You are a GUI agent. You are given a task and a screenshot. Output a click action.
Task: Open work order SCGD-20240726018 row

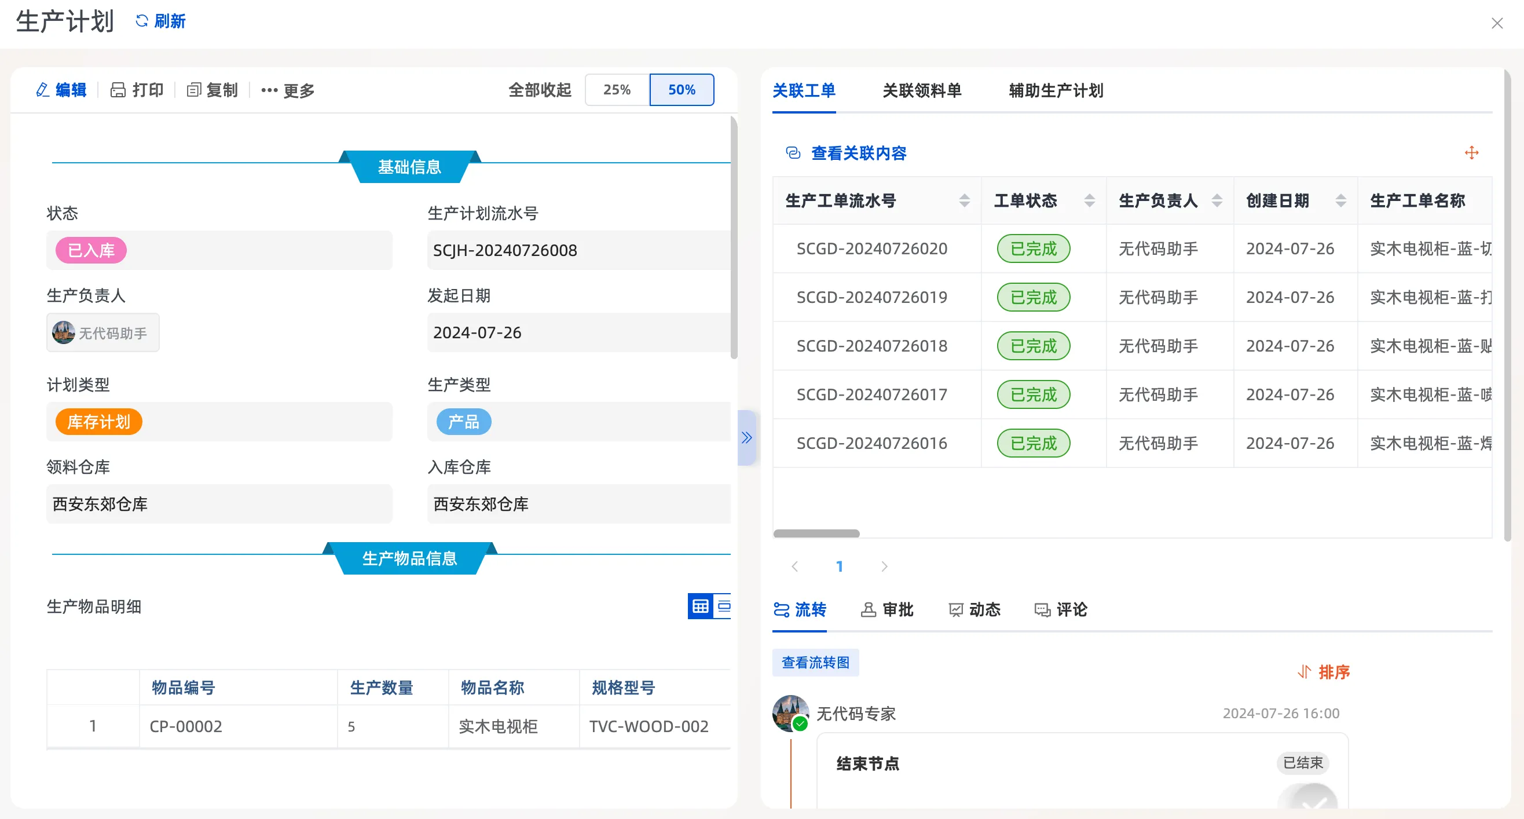tap(871, 346)
